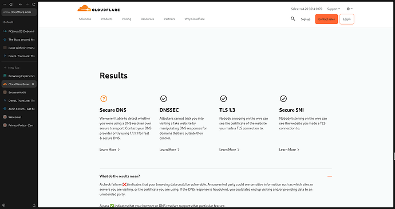The image size is (395, 209).
Task: Collapse the 'What do the results mean?' section
Action: click(x=330, y=176)
